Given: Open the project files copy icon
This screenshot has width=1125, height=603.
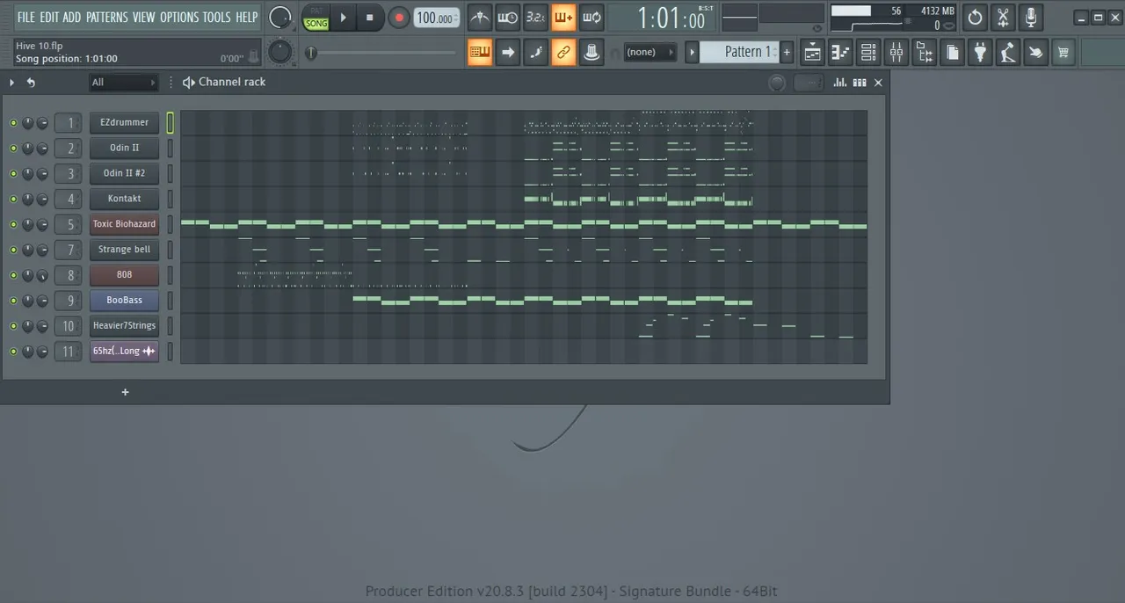Looking at the screenshot, I should [x=953, y=53].
